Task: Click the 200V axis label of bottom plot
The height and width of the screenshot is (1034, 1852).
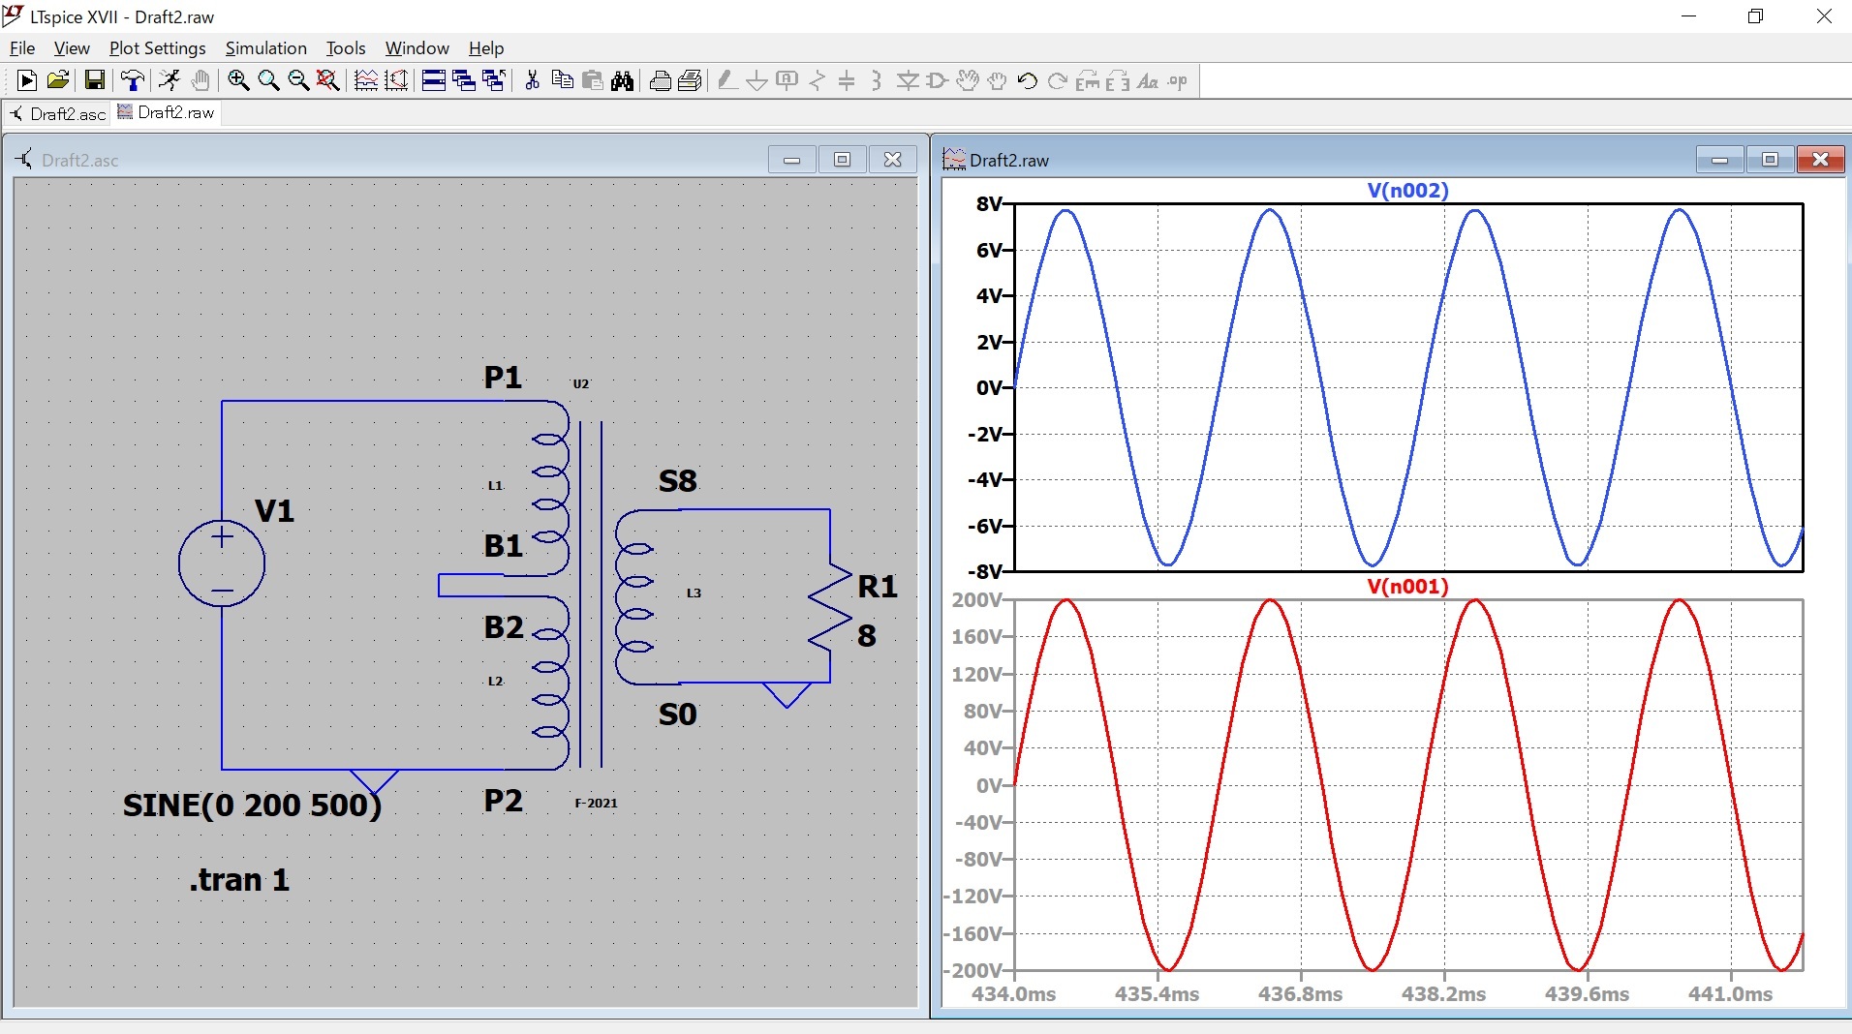Action: coord(976,599)
